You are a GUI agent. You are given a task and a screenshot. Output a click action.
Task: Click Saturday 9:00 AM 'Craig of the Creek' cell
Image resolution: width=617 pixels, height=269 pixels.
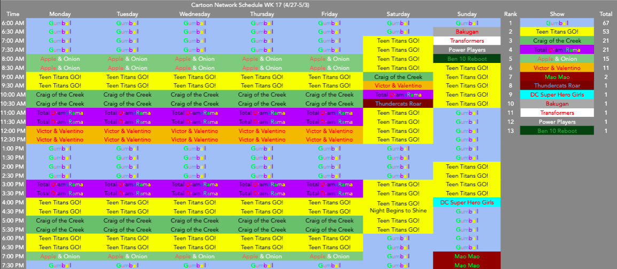pos(398,76)
